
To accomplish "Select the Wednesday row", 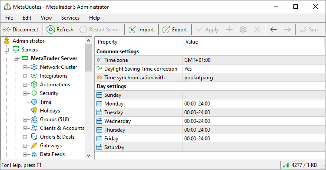I will click(x=210, y=121).
